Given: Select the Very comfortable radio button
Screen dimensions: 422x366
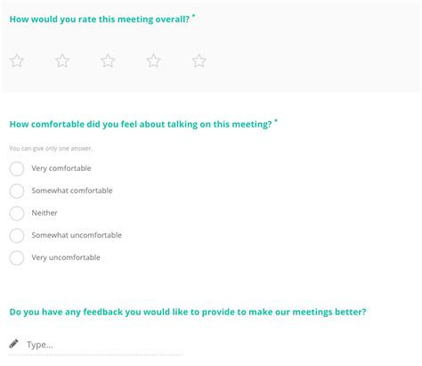Looking at the screenshot, I should coord(17,168).
